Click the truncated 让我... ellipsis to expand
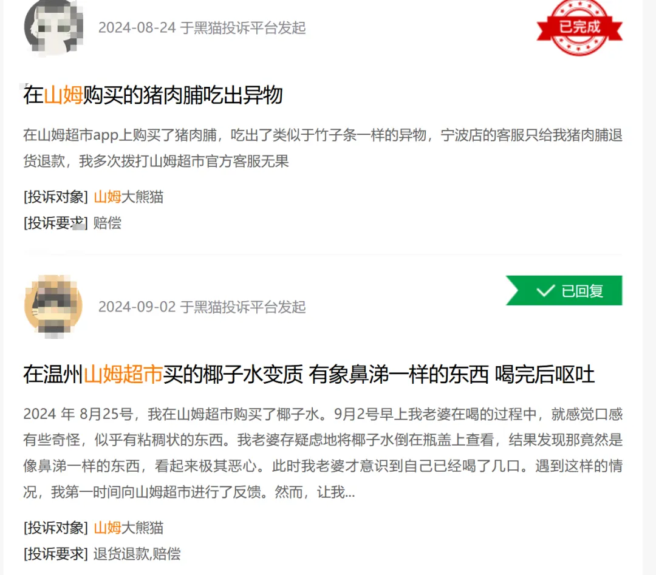Image resolution: width=656 pixels, height=575 pixels. tap(336, 492)
